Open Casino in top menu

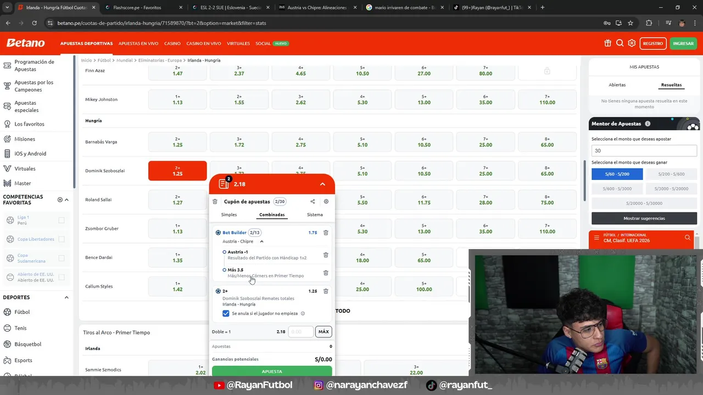(x=172, y=43)
